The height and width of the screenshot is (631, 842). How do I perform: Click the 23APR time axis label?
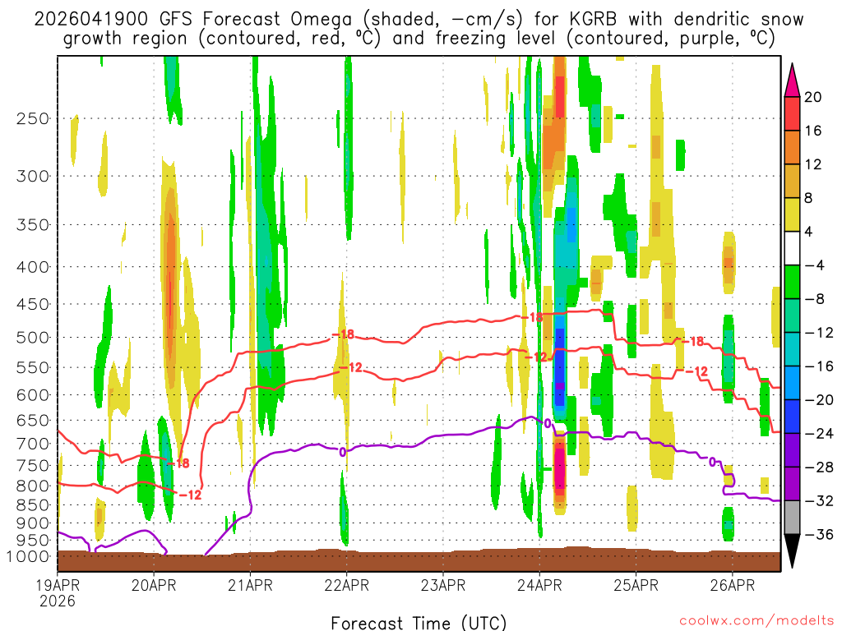443,585
